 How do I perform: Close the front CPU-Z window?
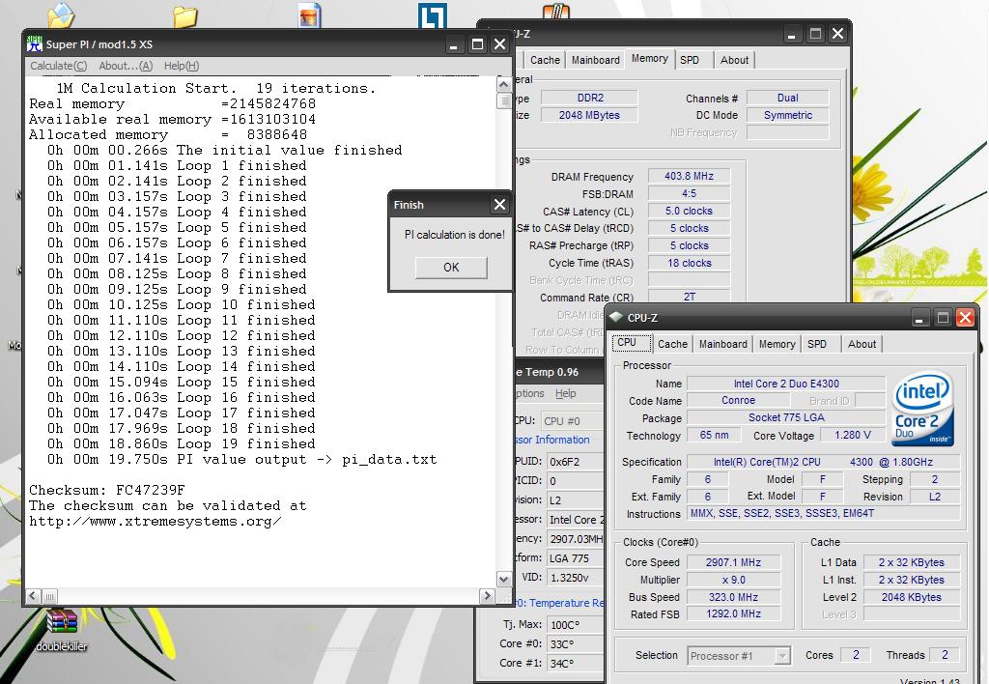coord(965,318)
